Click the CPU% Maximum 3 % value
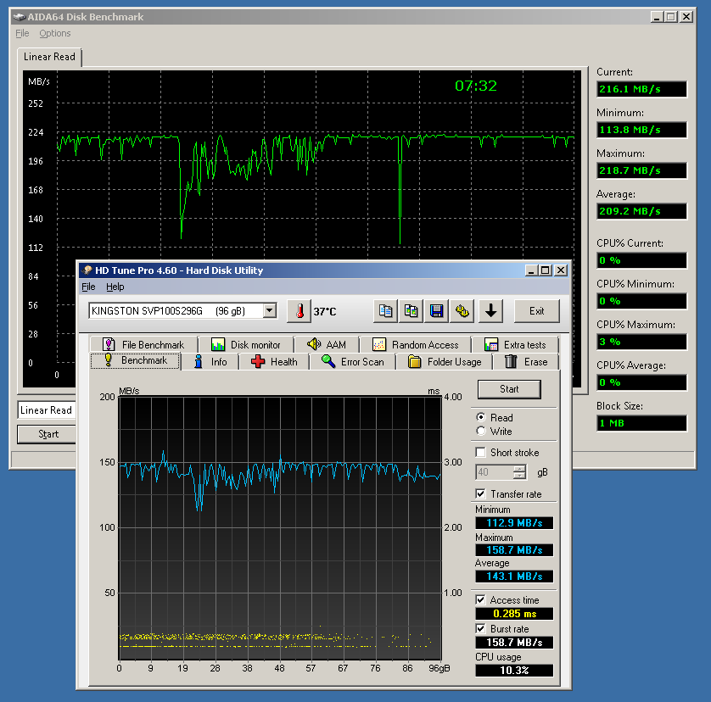Image resolution: width=711 pixels, height=702 pixels. (641, 343)
